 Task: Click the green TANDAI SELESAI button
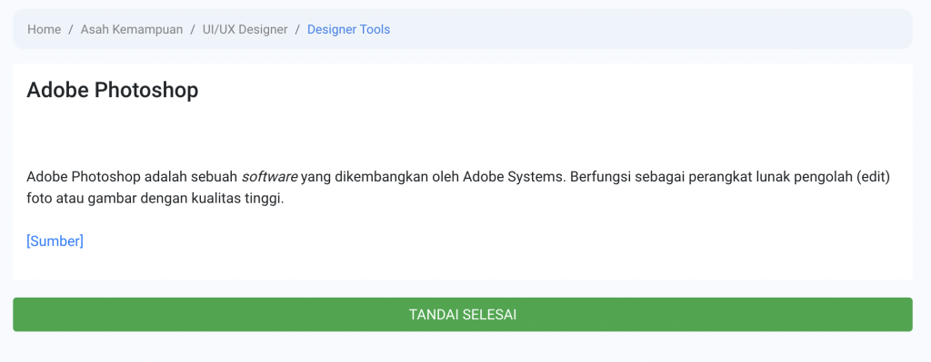point(463,315)
